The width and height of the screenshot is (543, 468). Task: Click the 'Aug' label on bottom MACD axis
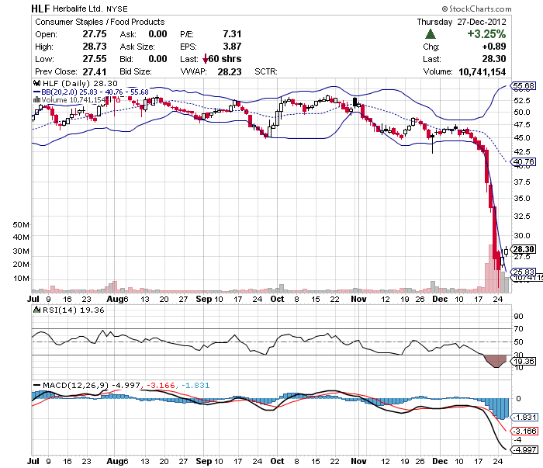(115, 461)
